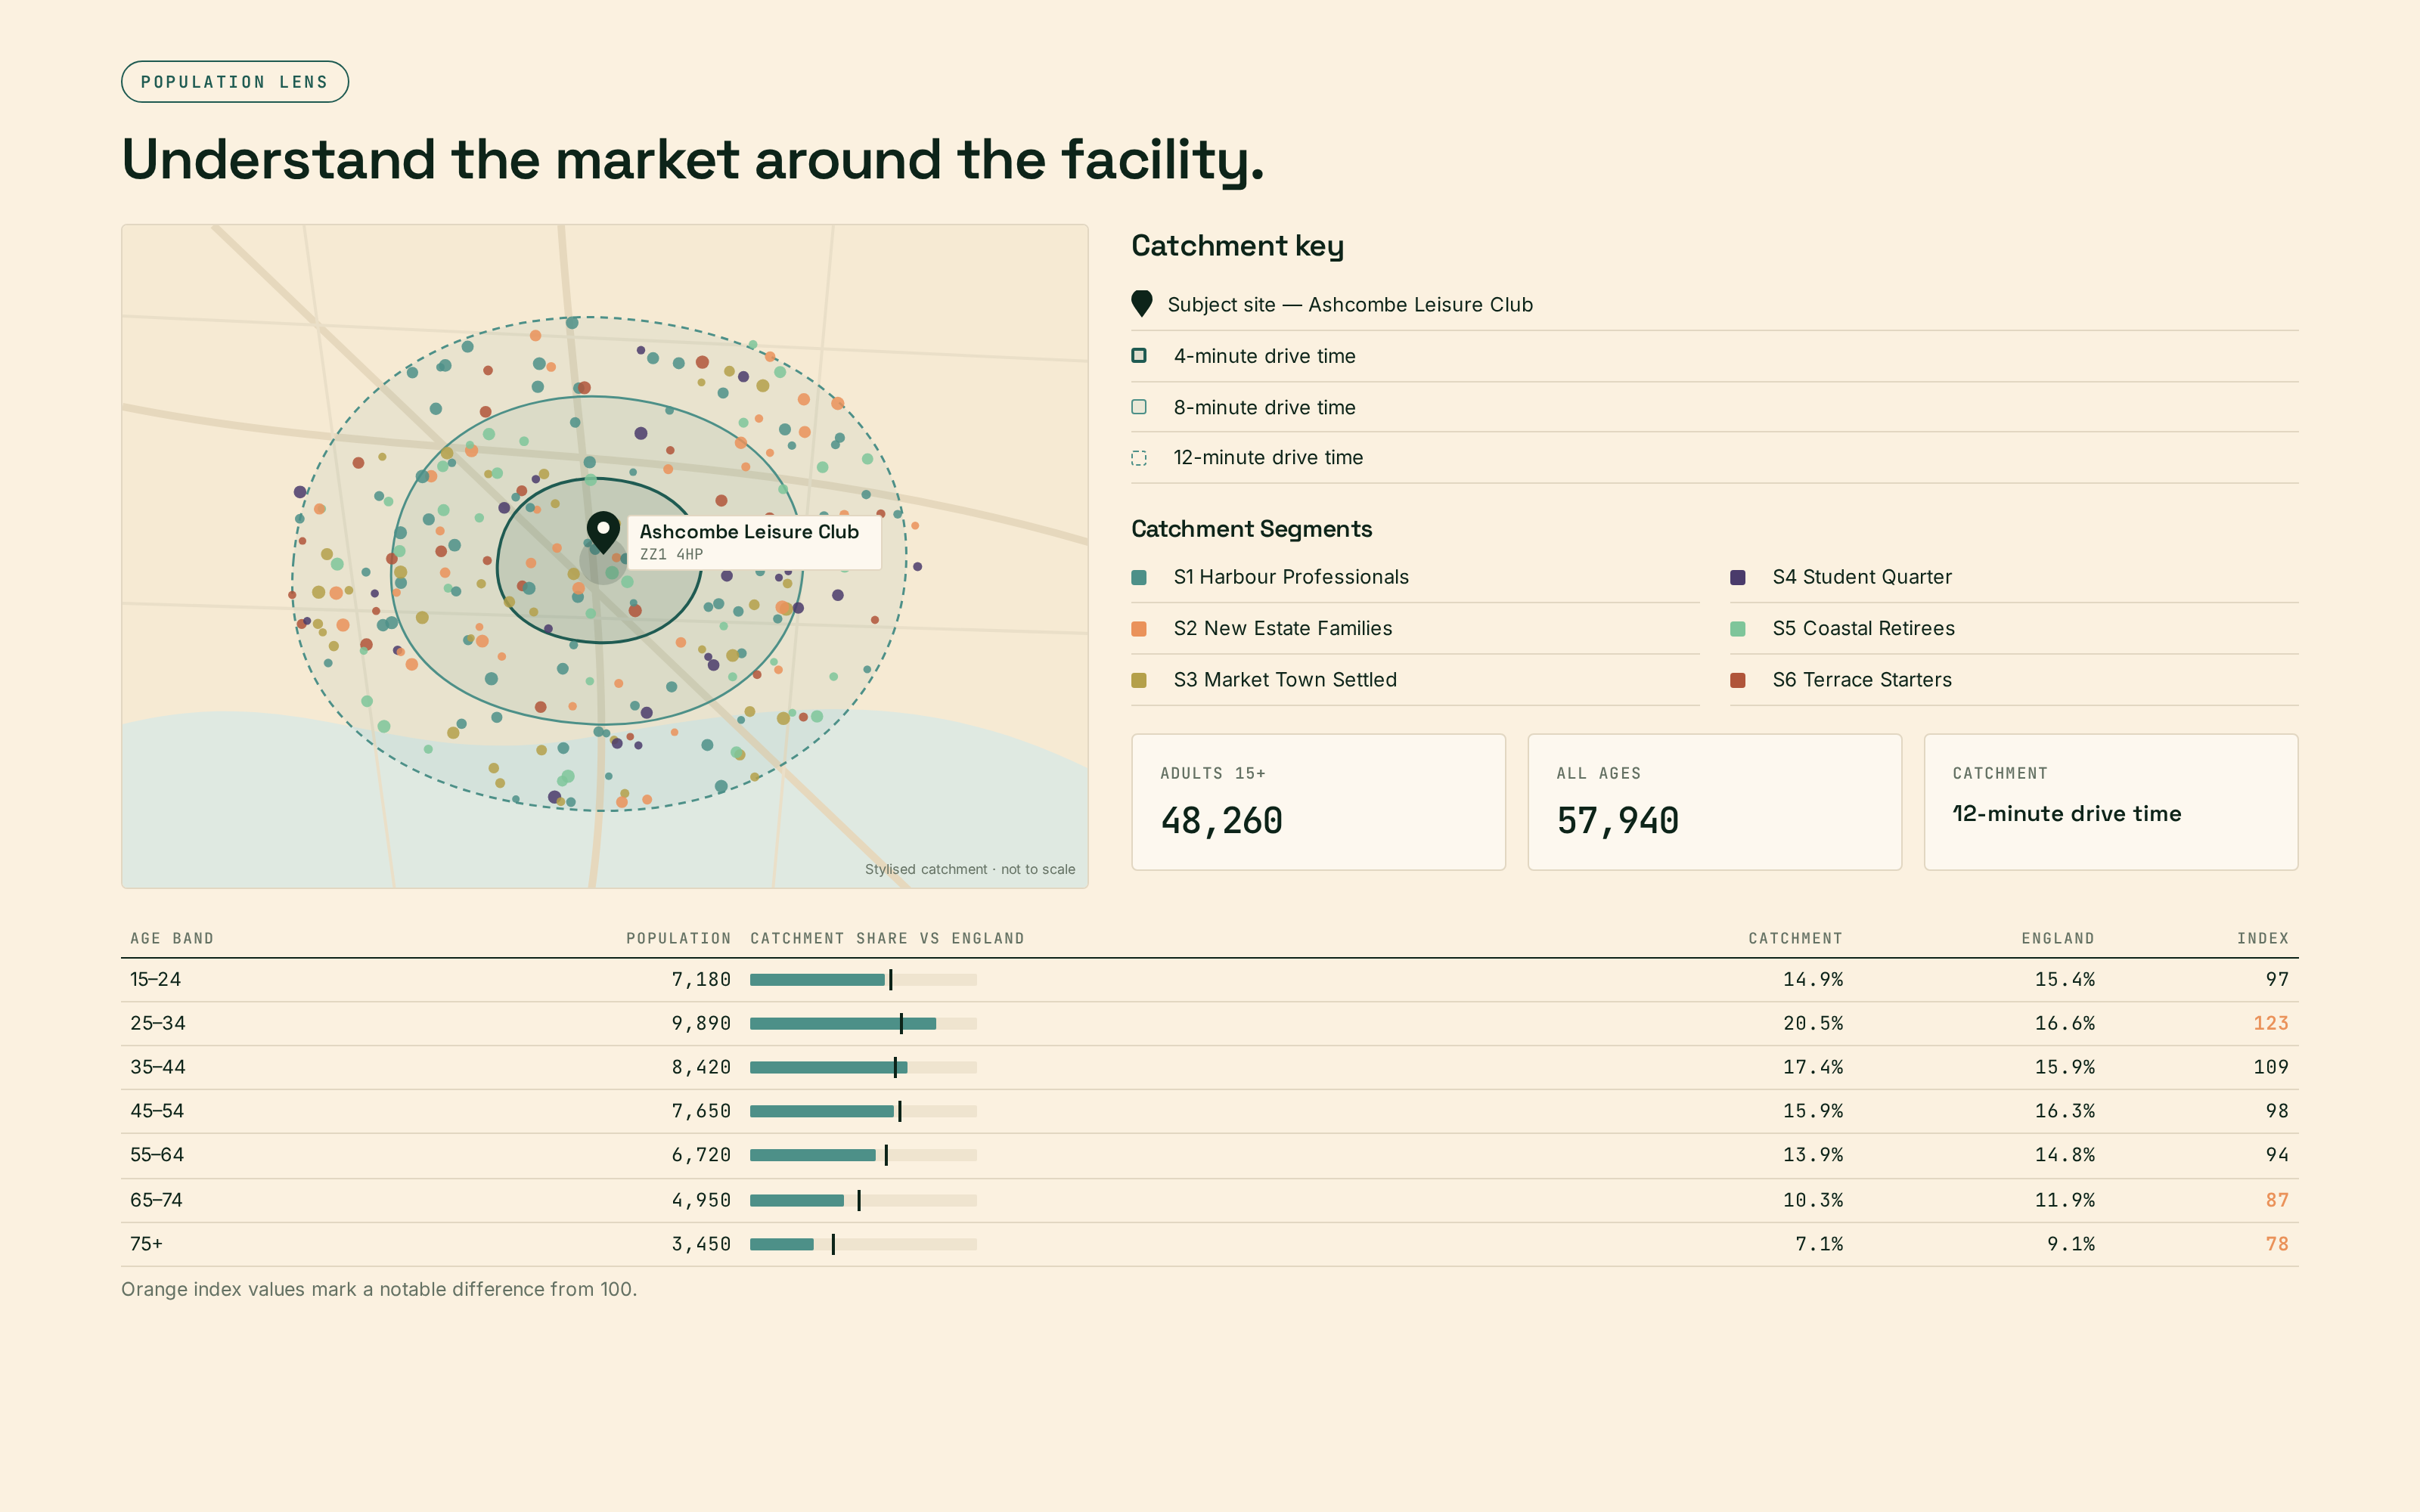Image resolution: width=2420 pixels, height=1512 pixels.
Task: Click the Catchment key heading
Action: coord(1237,246)
